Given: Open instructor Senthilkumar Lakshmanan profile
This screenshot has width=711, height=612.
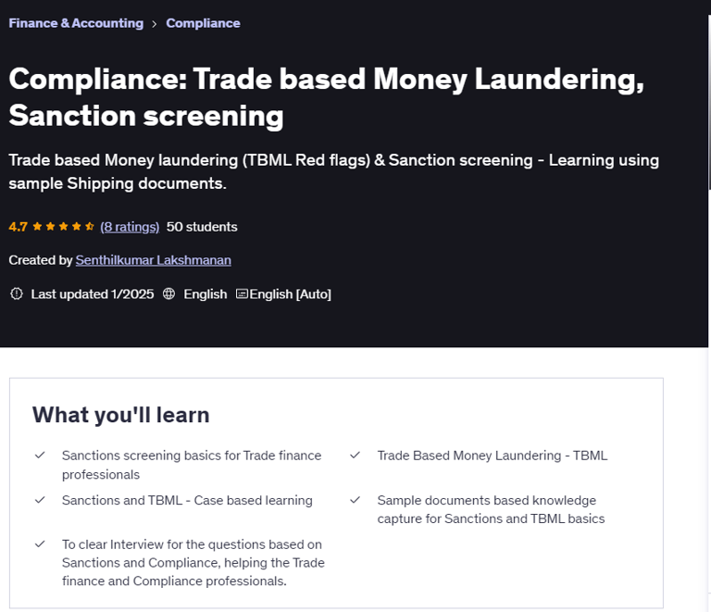Looking at the screenshot, I should [x=153, y=260].
